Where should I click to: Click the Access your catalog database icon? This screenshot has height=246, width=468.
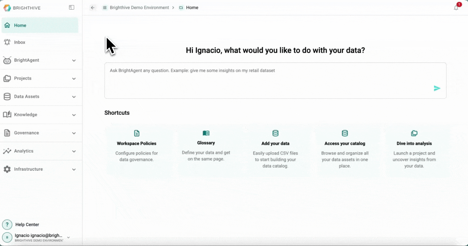345,133
